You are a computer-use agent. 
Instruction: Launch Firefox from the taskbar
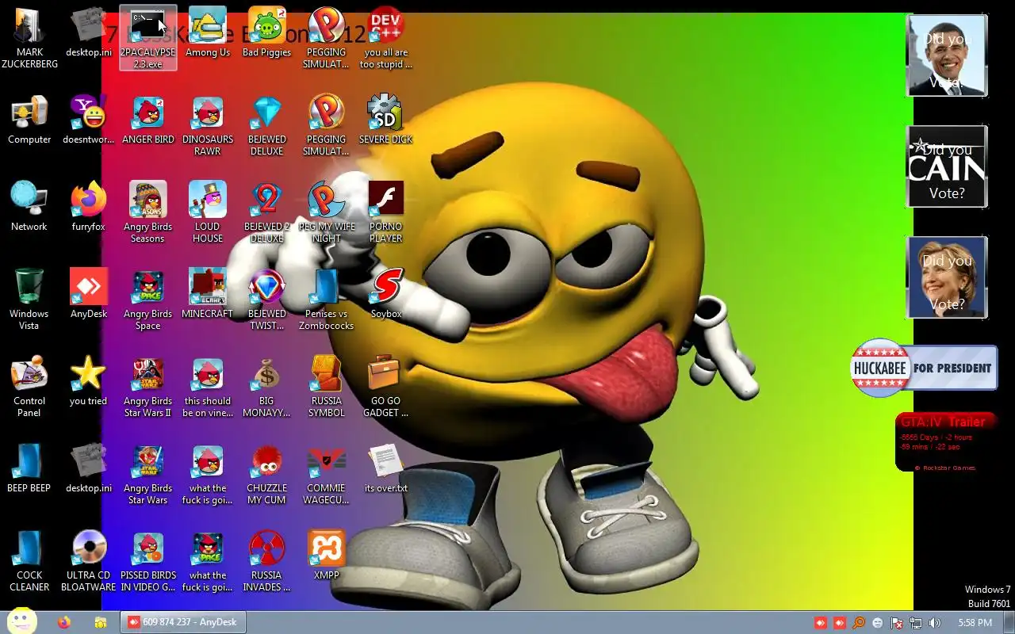(x=64, y=622)
